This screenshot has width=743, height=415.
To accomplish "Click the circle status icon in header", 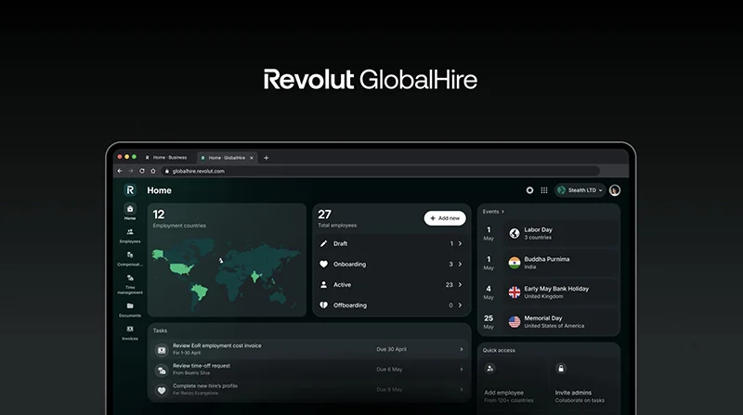I will click(529, 190).
